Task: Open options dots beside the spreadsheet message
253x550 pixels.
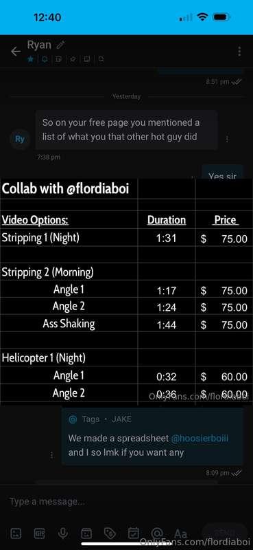Action: 52,454
